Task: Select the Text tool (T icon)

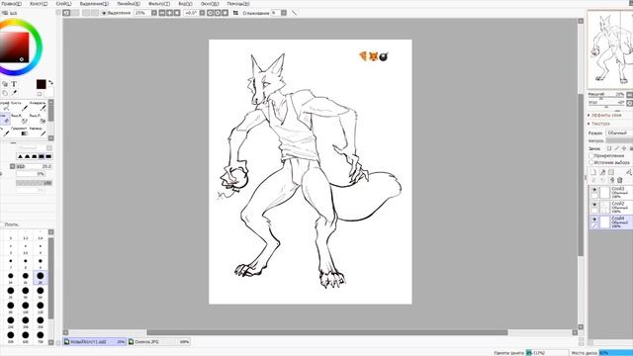Action: pos(14,84)
